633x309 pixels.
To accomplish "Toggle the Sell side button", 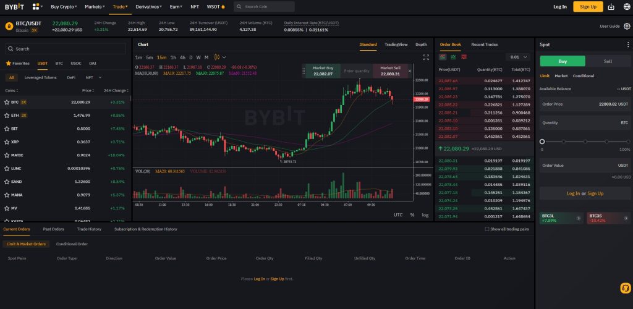I will click(608, 61).
